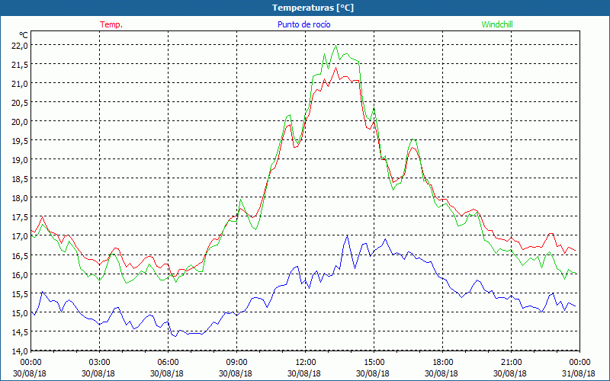The width and height of the screenshot is (610, 381).
Task: Click the 15,5 y-axis value
Action: [20, 293]
